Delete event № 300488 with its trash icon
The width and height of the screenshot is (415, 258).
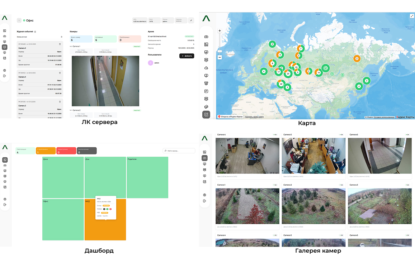point(60,44)
